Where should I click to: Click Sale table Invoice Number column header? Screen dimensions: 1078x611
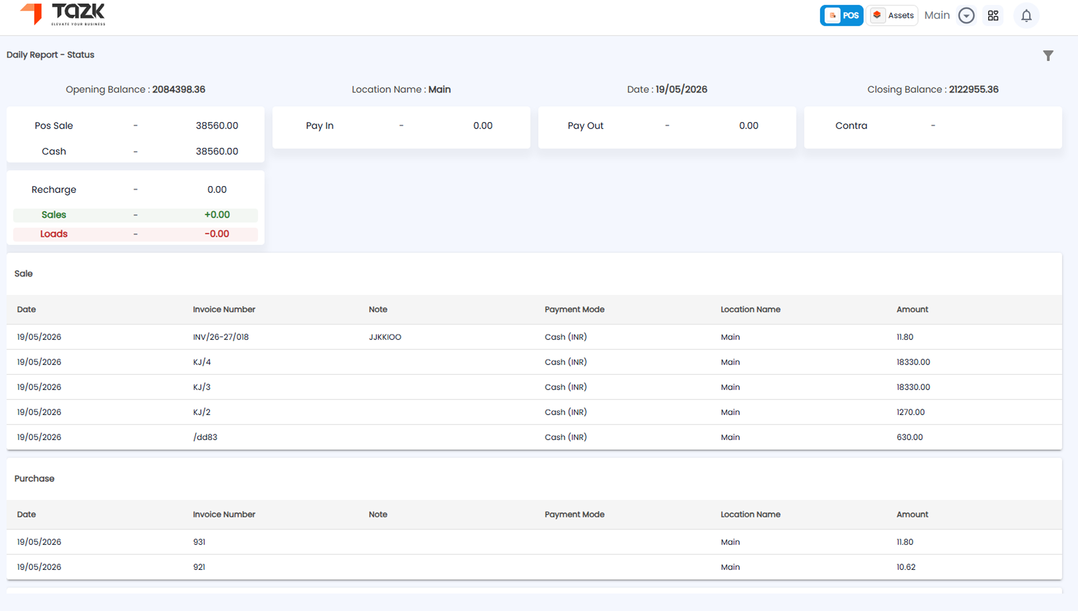point(224,309)
